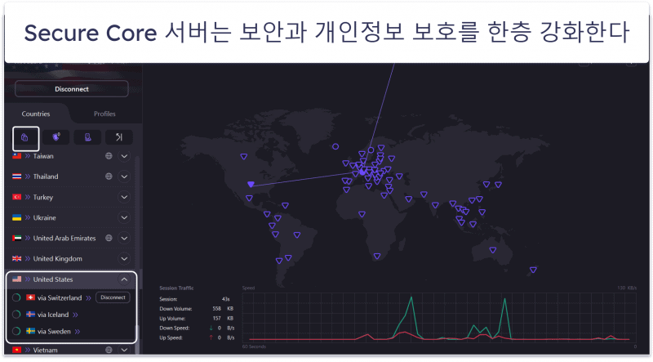Click the session traffic speed graph
Image resolution: width=653 pixels, height=362 pixels.
click(x=439, y=317)
